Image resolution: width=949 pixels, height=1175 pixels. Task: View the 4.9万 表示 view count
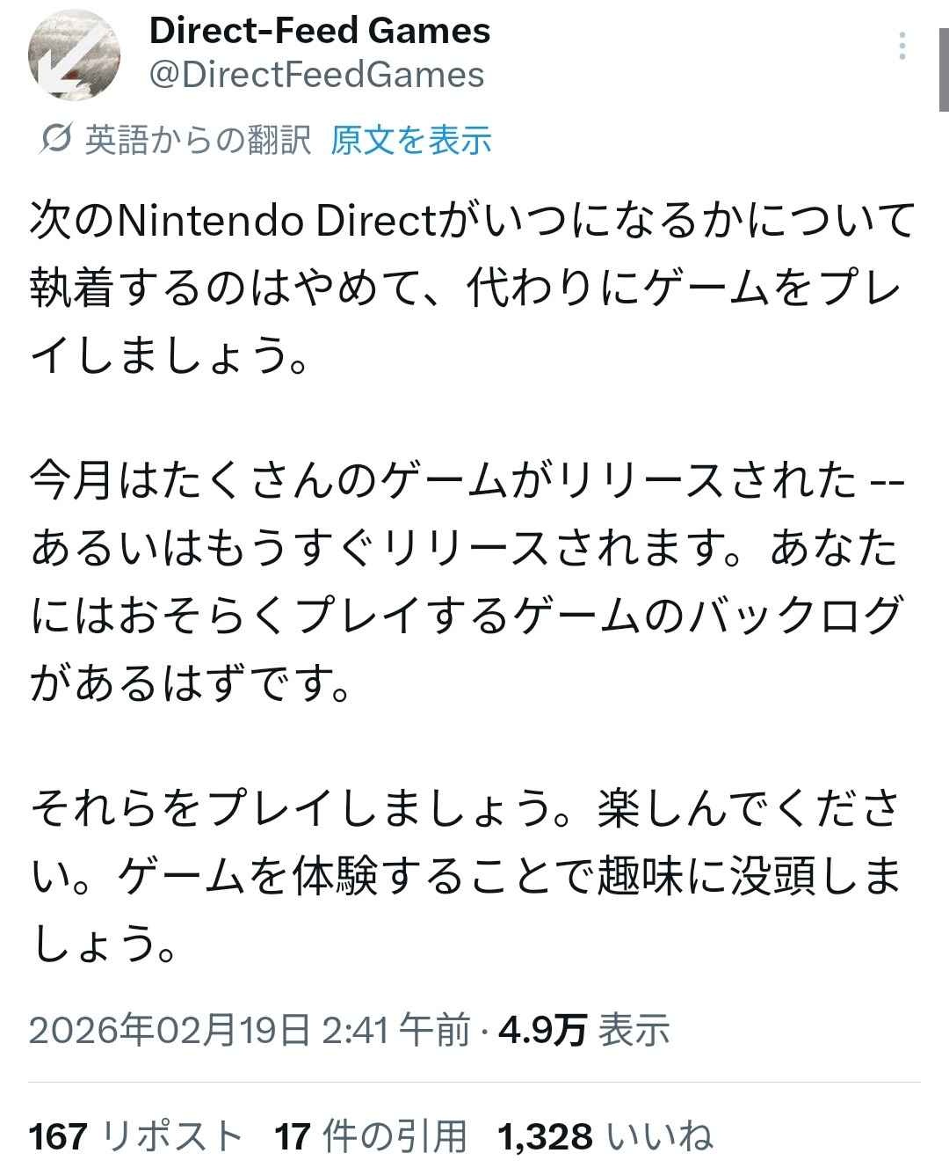click(584, 1030)
